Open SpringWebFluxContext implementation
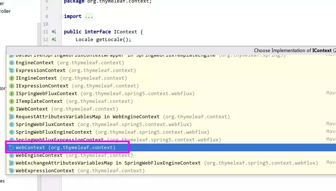The image size is (336, 191). click(171, 125)
